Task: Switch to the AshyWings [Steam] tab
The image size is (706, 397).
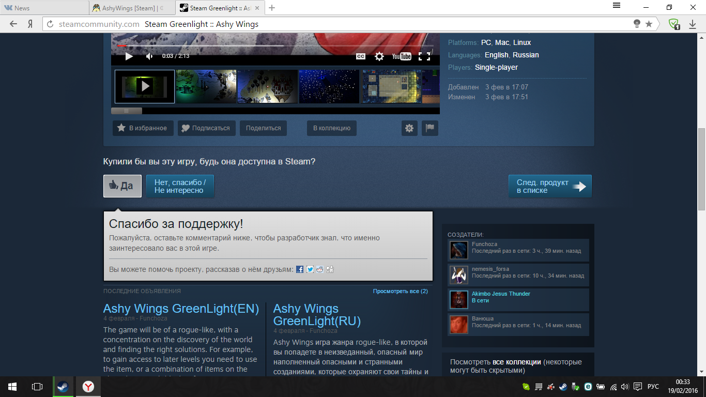Action: tap(132, 8)
